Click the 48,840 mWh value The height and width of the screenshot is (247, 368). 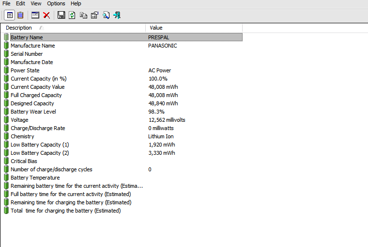tap(163, 103)
